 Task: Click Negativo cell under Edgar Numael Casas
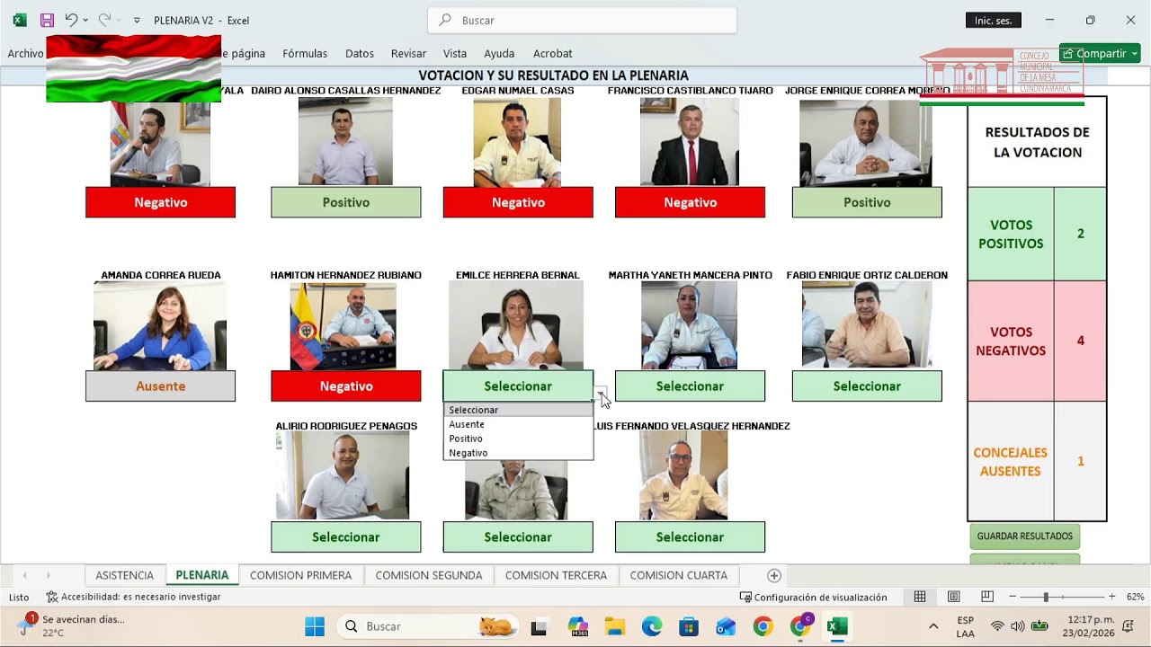[518, 202]
